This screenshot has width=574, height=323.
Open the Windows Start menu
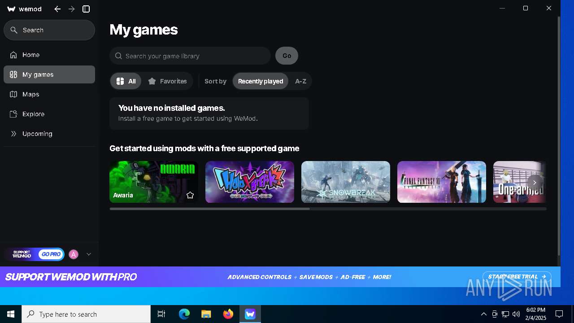click(x=11, y=314)
